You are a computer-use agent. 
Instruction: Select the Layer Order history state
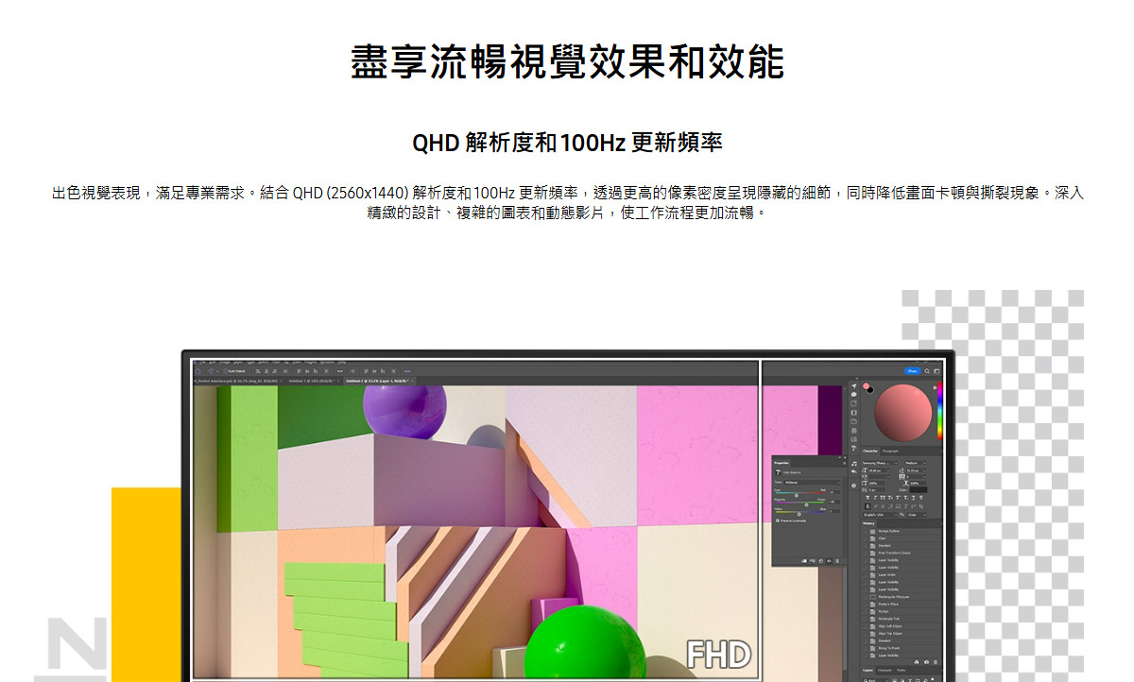point(886,574)
